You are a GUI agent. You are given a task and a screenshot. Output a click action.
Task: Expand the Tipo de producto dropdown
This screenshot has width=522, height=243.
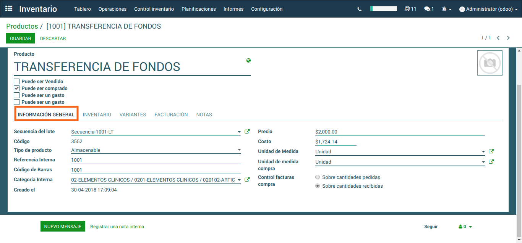point(239,150)
